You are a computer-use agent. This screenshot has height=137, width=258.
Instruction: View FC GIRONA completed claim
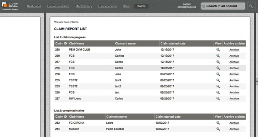(x=218, y=123)
